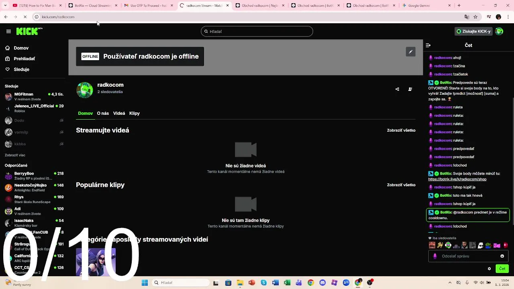Insert the Pepe frog emote
Image resolution: width=514 pixels, height=289 pixels.
click(488, 245)
